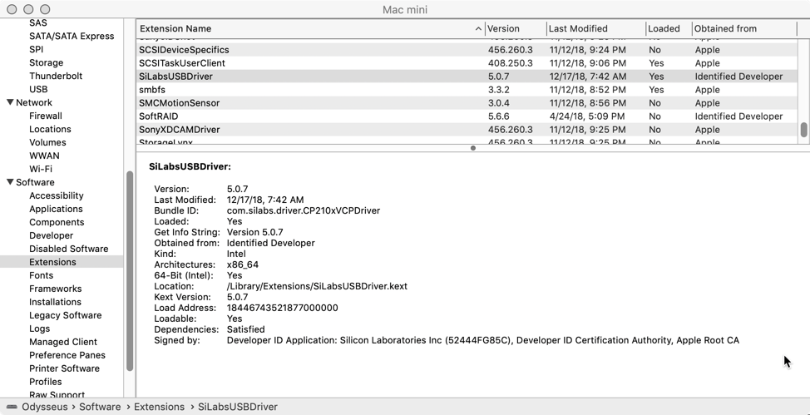This screenshot has height=415, width=810.
Task: Open Preference Panes in the sidebar
Action: click(67, 355)
